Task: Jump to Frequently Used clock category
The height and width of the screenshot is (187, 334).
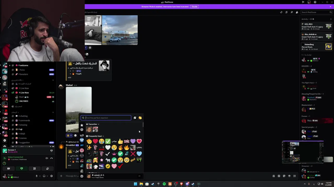Action: click(x=82, y=130)
